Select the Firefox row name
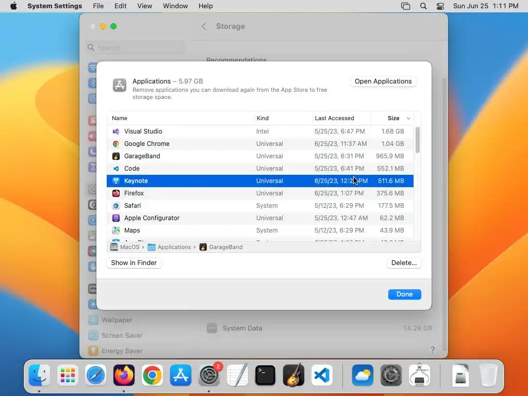528x396 pixels. 134,193
